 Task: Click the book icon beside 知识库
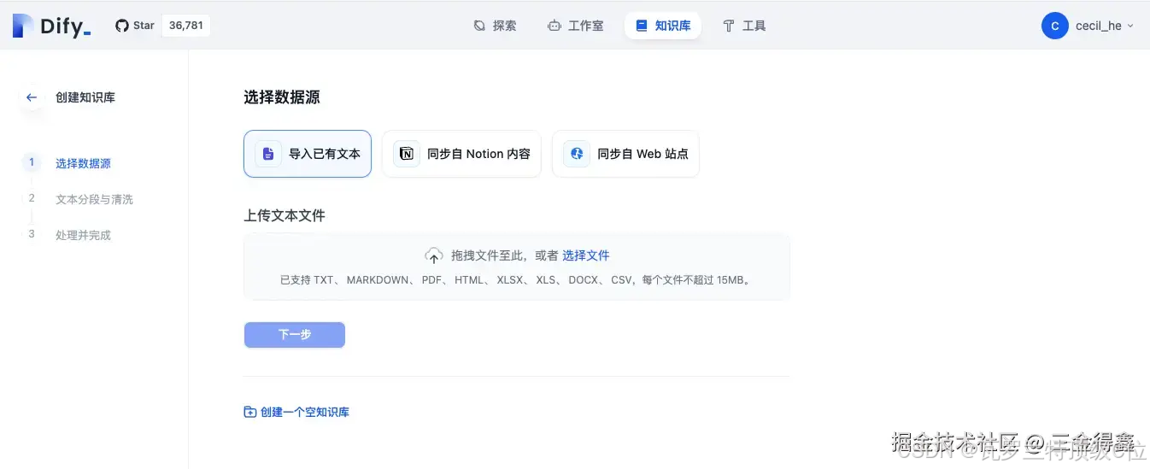click(642, 26)
